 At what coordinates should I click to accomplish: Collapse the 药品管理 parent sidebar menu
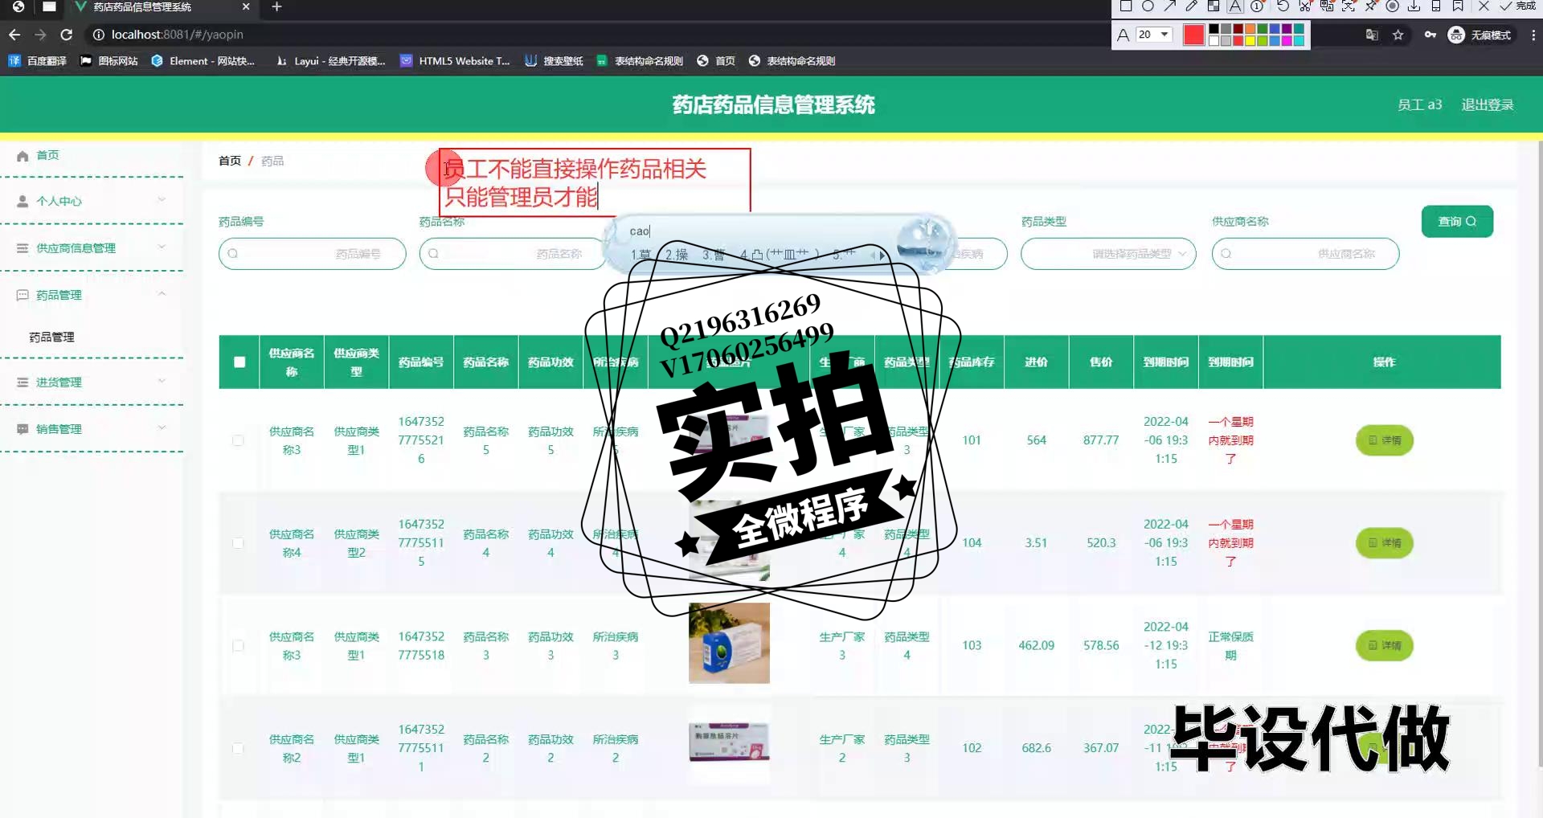pyautogui.click(x=92, y=295)
